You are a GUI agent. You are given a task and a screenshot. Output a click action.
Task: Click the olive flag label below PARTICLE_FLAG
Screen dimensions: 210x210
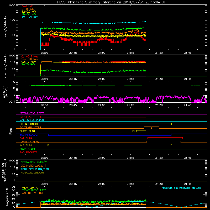click(x=26, y=145)
